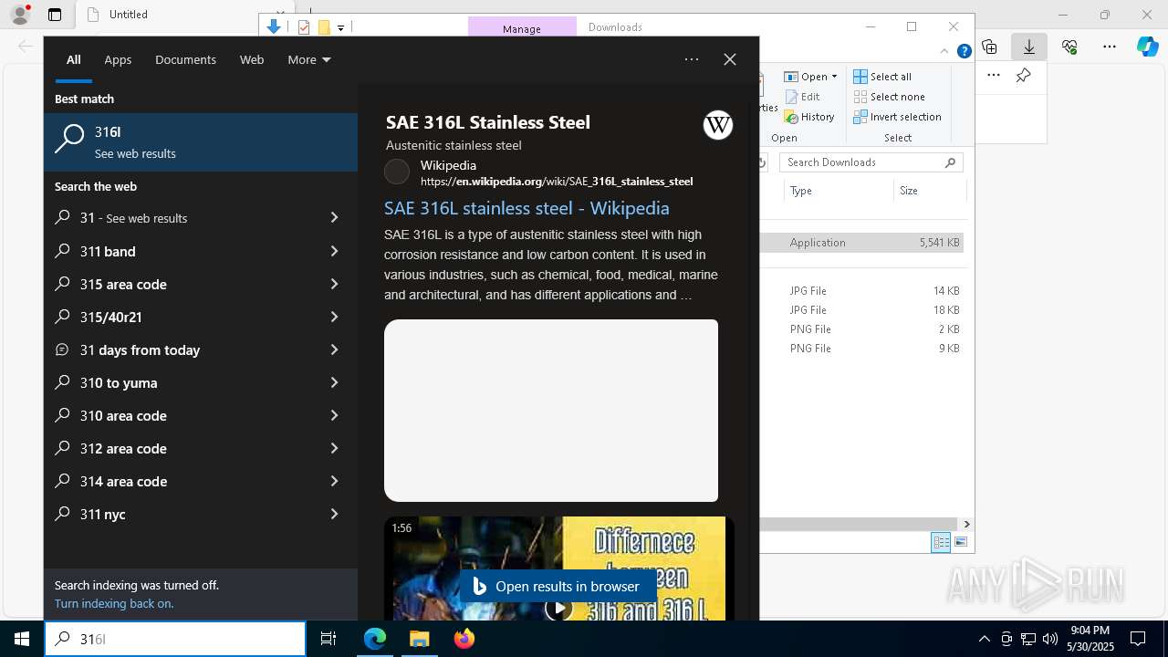Click the Edge downloads arrow icon

pos(1029,47)
